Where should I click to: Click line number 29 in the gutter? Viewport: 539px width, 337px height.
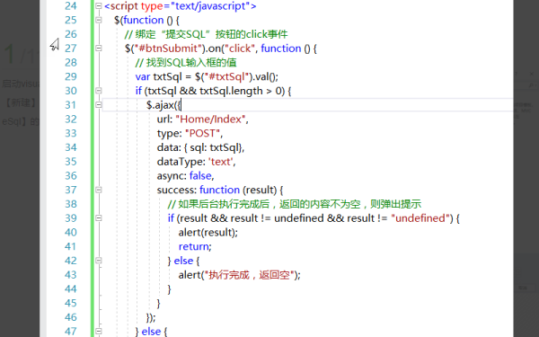coord(71,76)
